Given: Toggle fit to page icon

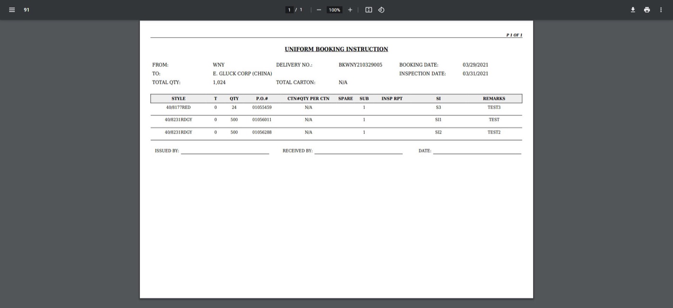Looking at the screenshot, I should pyautogui.click(x=369, y=10).
